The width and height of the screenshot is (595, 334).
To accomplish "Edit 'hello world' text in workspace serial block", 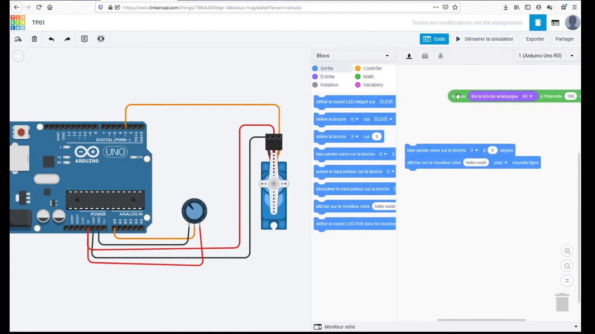I will pos(476,163).
